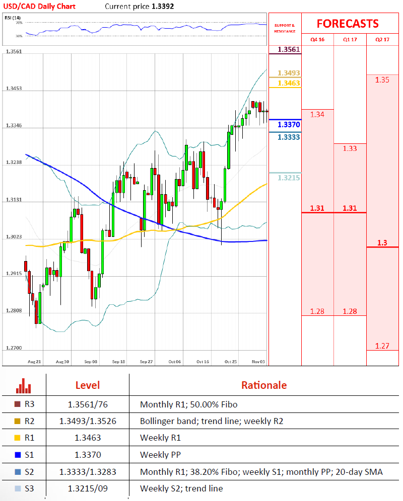Click the Sep 27 date axis label

point(146,362)
